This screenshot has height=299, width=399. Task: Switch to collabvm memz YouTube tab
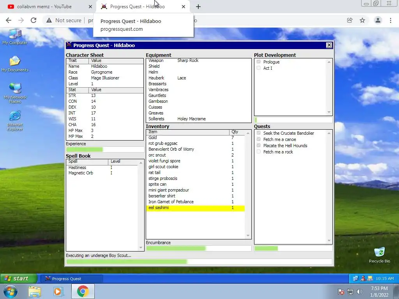(48, 7)
